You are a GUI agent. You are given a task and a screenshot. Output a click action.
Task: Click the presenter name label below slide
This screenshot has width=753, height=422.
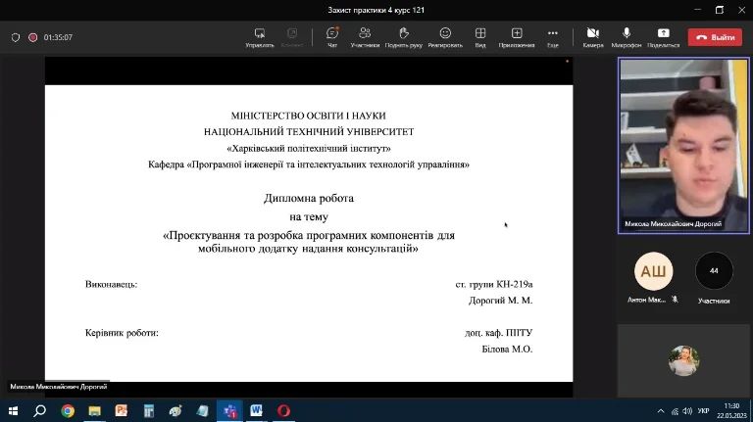(x=58, y=387)
